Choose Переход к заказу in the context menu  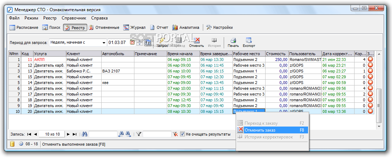pyautogui.click(x=272, y=123)
